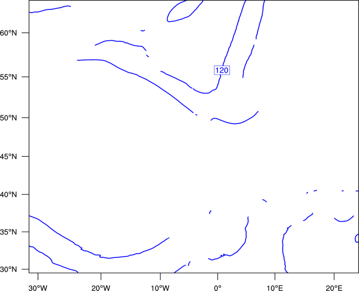Select the 20°E longitude label

(x=334, y=288)
